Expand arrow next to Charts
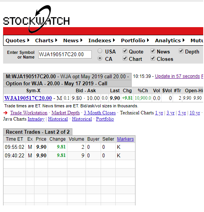The image size is (204, 212). click(56, 40)
